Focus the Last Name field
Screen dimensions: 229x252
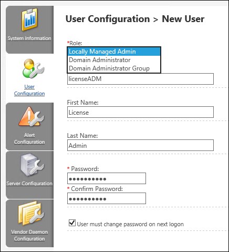(x=140, y=145)
